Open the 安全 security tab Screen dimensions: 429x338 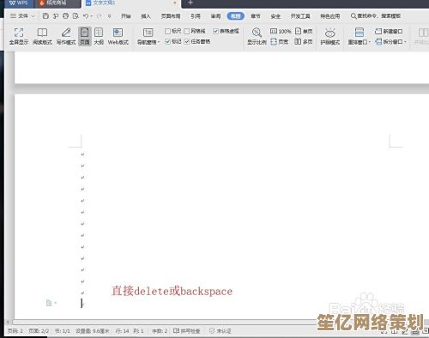pos(275,16)
